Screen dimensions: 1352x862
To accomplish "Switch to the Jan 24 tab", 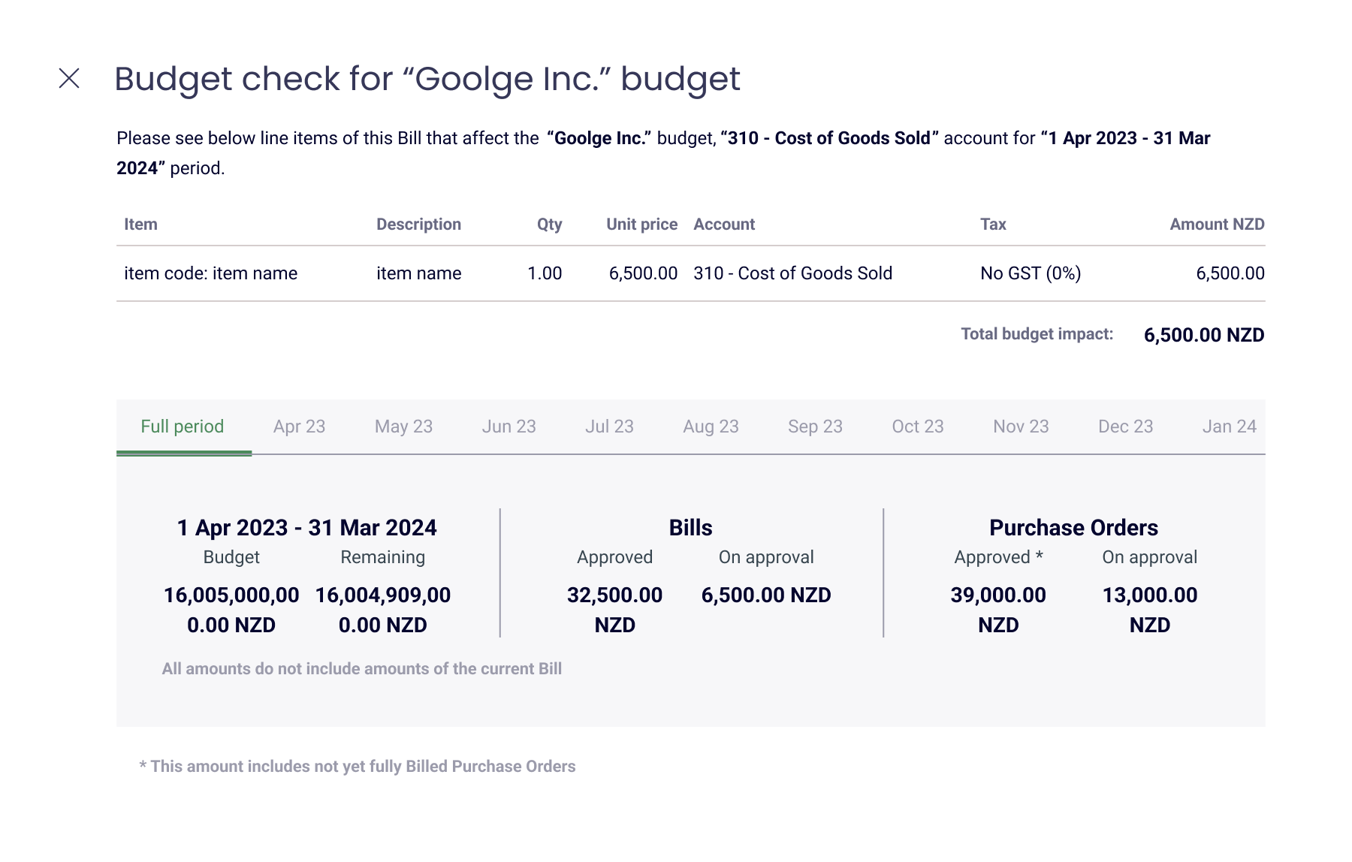I will point(1229,426).
